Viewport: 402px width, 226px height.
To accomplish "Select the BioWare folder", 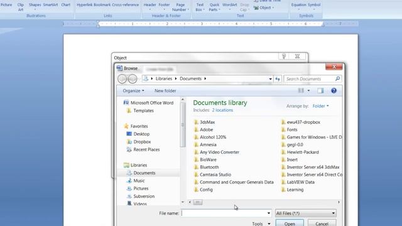I will (x=205, y=159).
